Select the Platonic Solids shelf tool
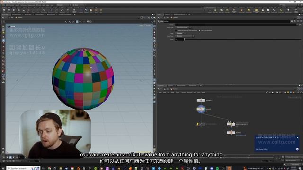Screen dimensions: 303x170 (74, 11)
